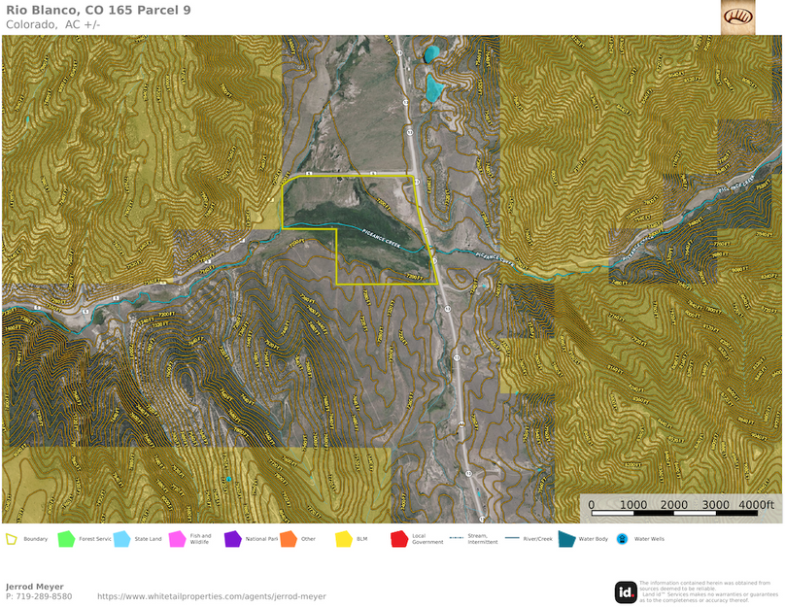Viewport: 785px width, 607px height.
Task: Click the Rio Blanco parcel title
Action: tap(98, 10)
